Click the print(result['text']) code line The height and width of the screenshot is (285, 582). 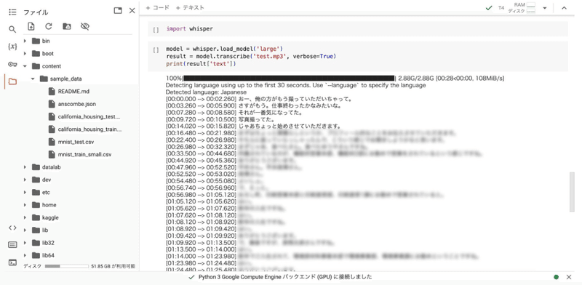[201, 64]
